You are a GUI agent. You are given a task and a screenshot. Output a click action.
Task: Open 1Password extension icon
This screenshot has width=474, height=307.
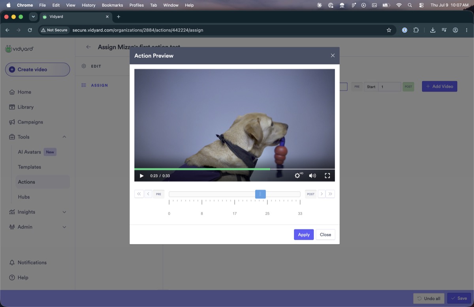pyautogui.click(x=404, y=30)
